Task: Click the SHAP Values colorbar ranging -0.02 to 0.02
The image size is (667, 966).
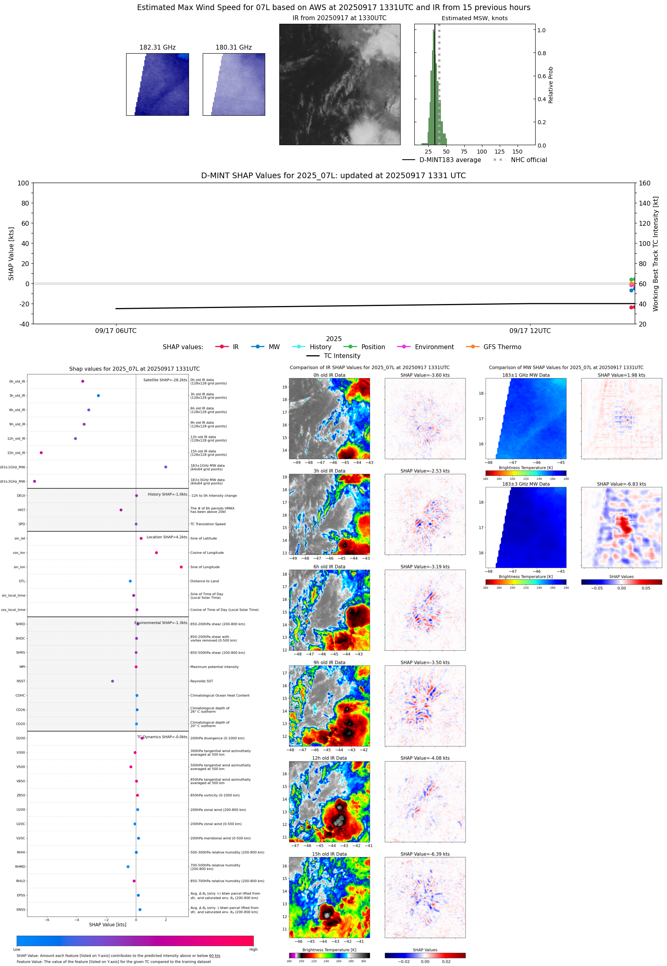Action: pos(425,956)
